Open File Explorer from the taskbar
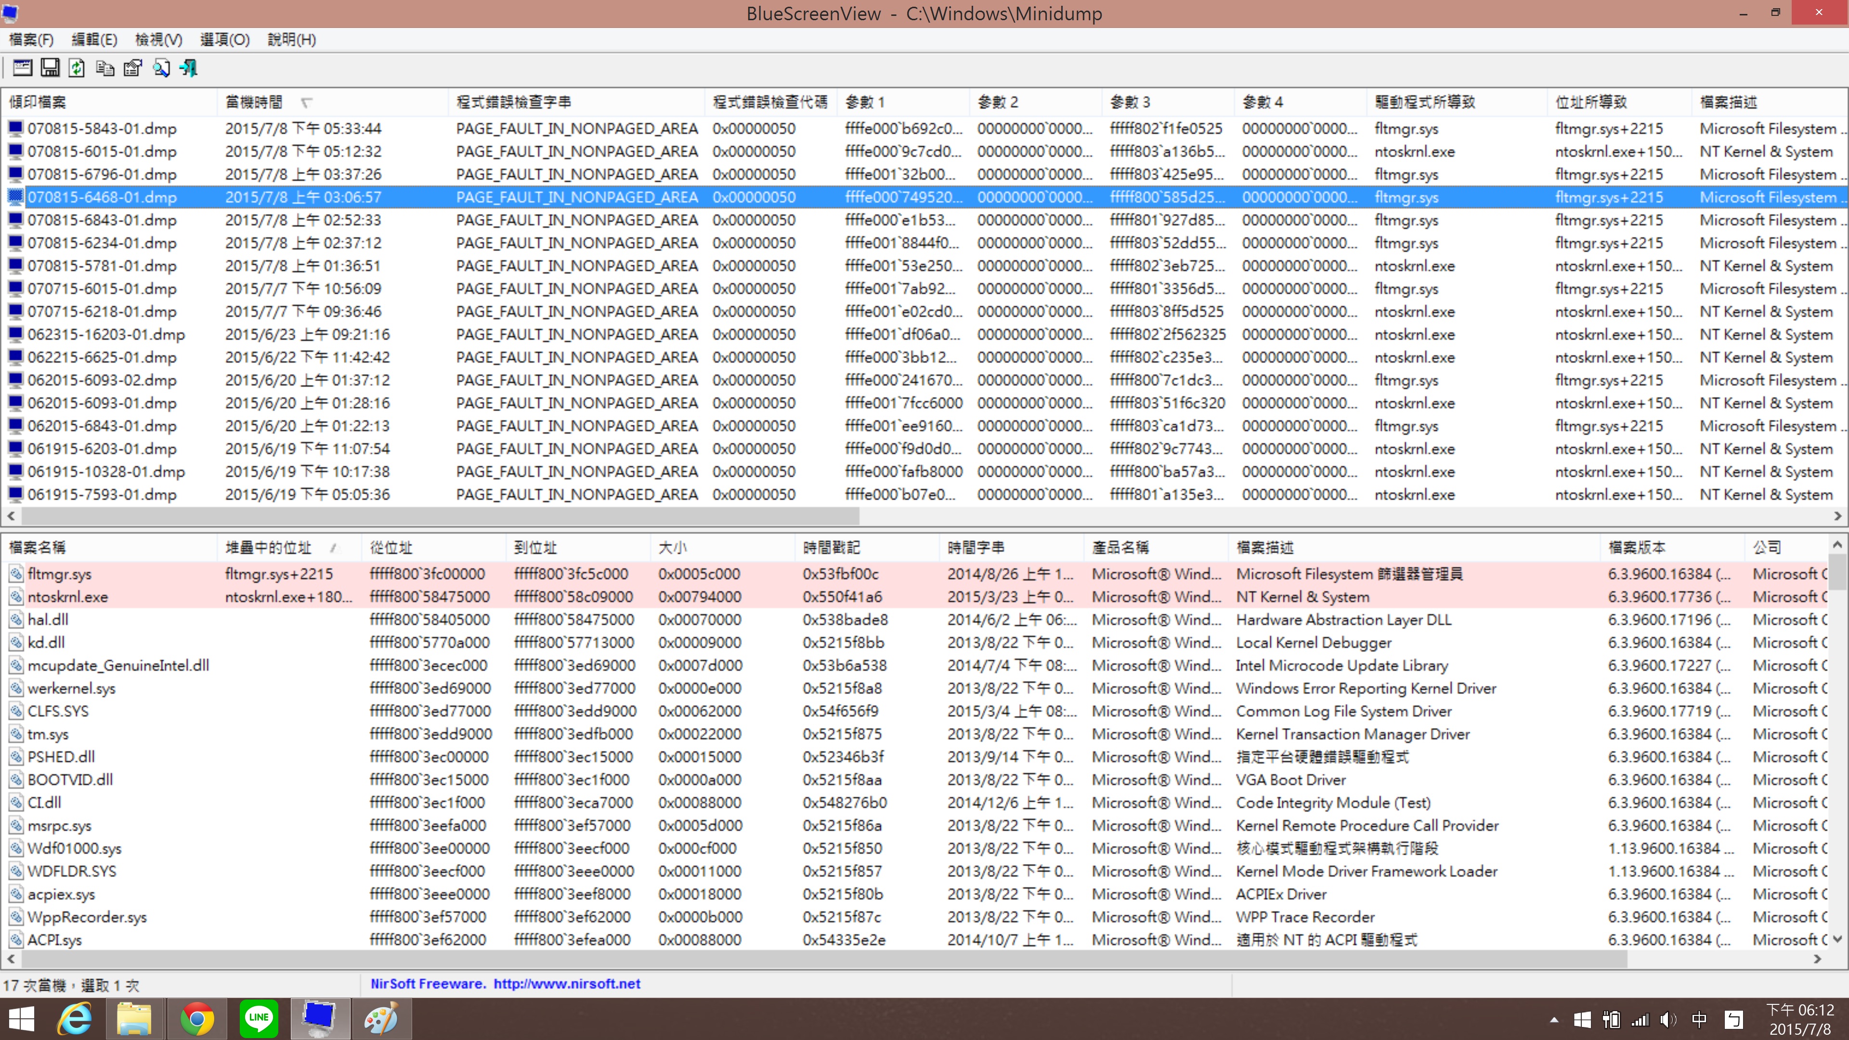The height and width of the screenshot is (1040, 1849). point(134,1019)
